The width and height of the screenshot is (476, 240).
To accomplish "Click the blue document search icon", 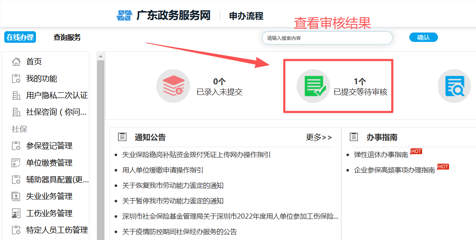I will 454,86.
